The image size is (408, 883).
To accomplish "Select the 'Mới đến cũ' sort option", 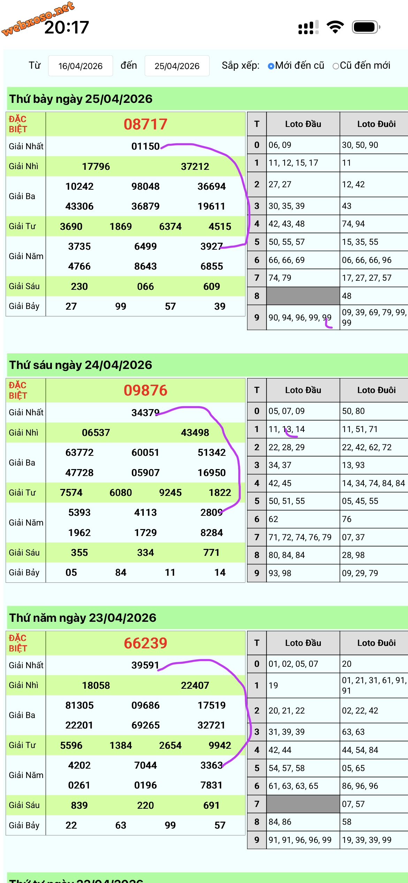I will [296, 66].
